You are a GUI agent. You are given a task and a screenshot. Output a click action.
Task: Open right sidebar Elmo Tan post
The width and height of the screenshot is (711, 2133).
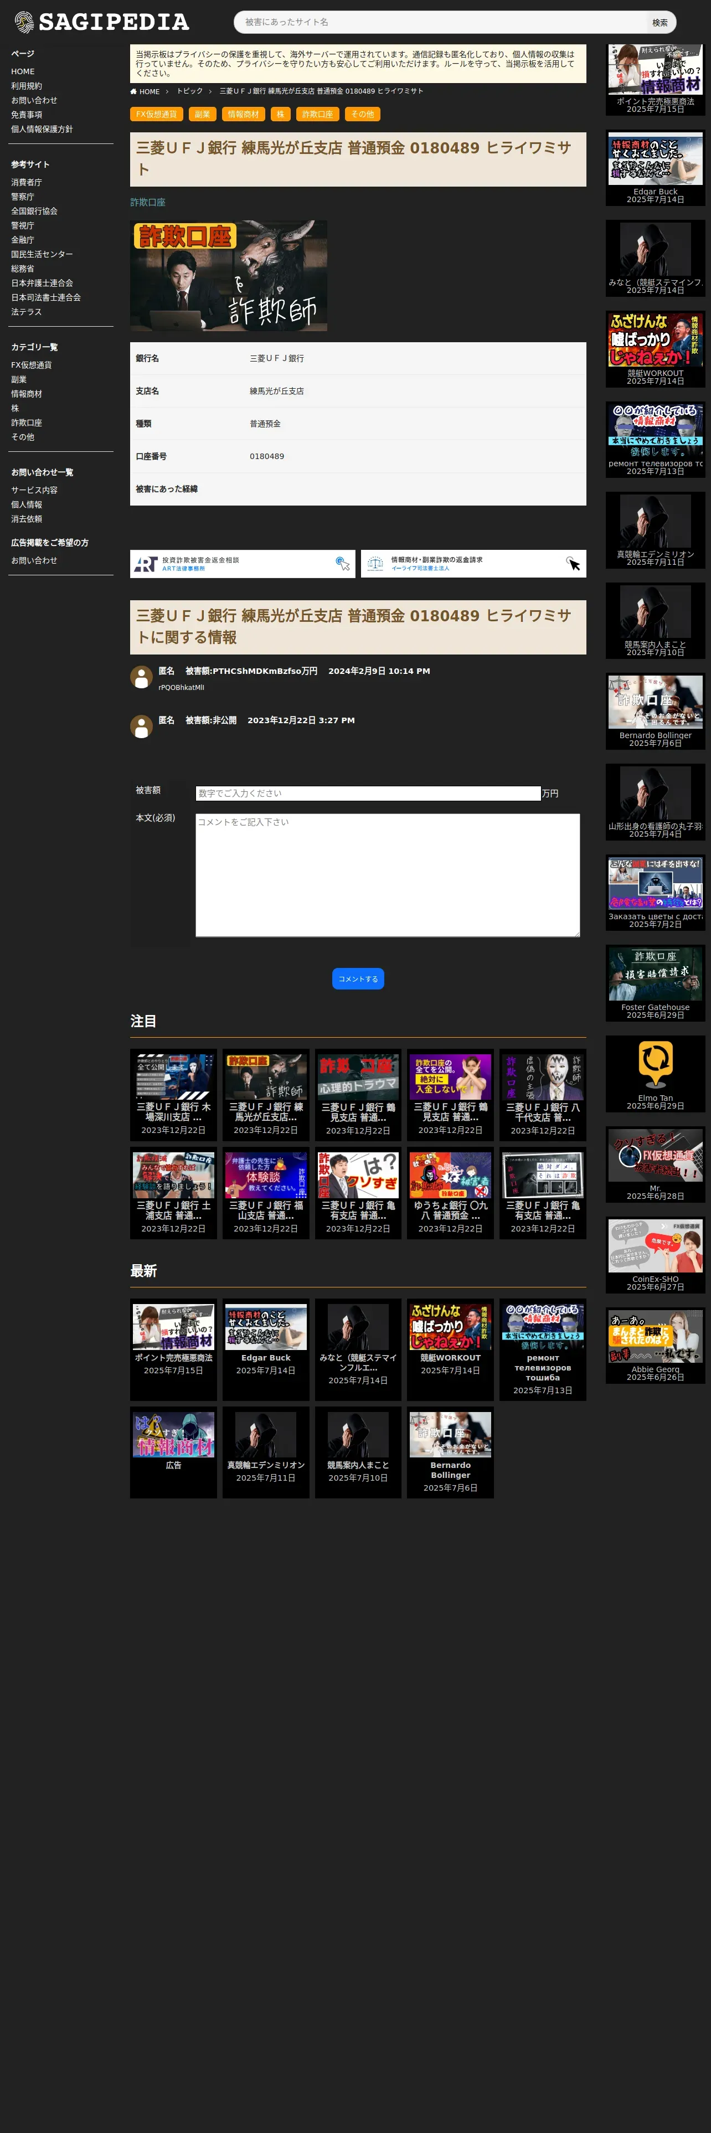(656, 1074)
